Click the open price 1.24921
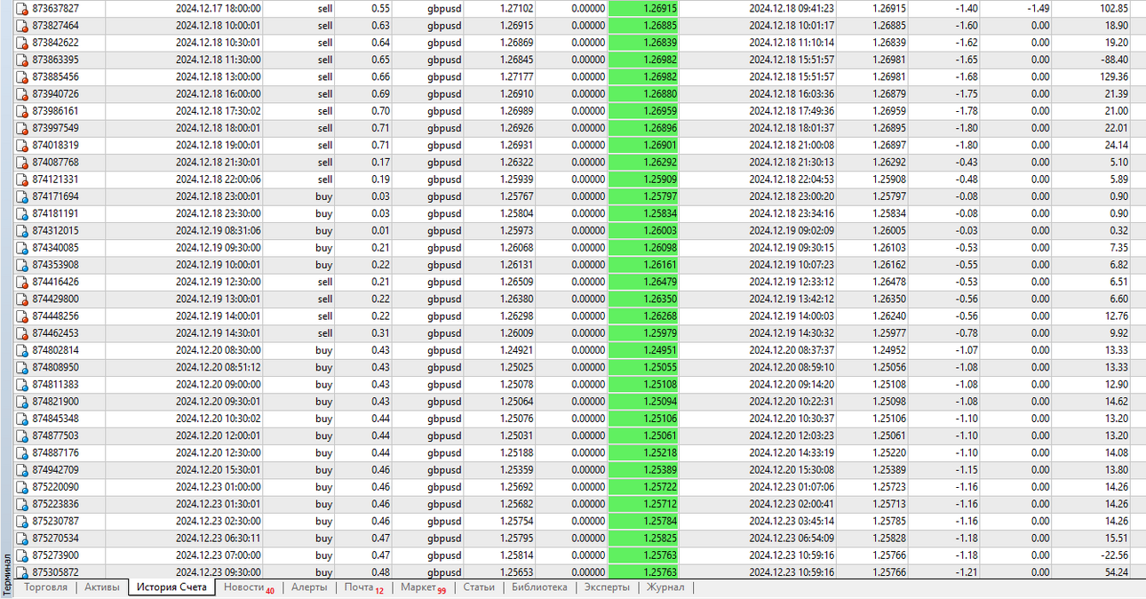The height and width of the screenshot is (599, 1146). click(x=517, y=350)
